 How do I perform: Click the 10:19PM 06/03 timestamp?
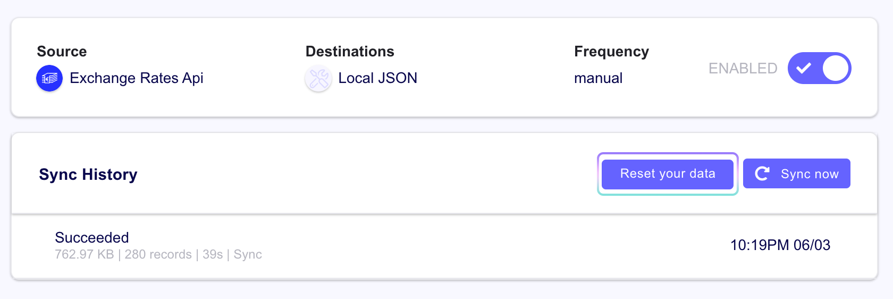[780, 245]
